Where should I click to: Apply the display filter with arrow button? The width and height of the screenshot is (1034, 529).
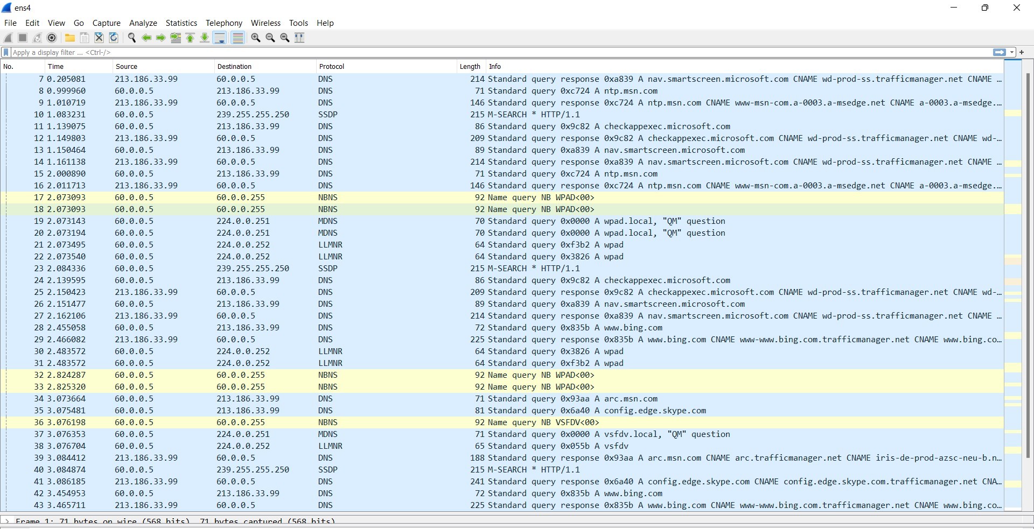pyautogui.click(x=999, y=52)
